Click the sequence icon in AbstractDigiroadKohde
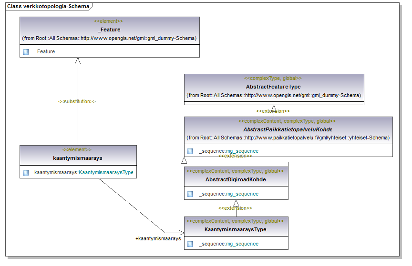The image size is (412, 266). [x=190, y=194]
